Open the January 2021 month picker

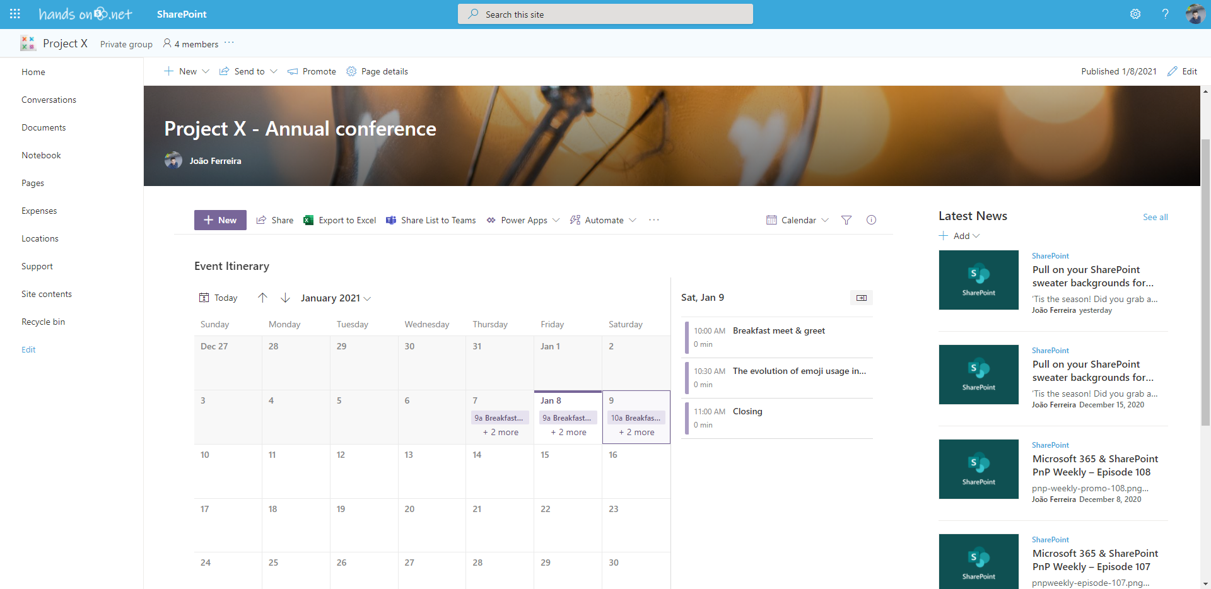click(336, 298)
